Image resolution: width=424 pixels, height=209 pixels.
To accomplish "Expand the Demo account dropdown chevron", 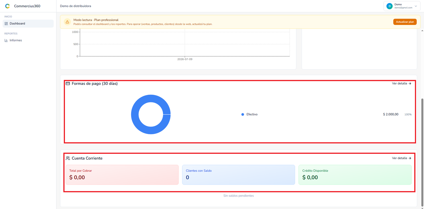I will click(x=416, y=6).
